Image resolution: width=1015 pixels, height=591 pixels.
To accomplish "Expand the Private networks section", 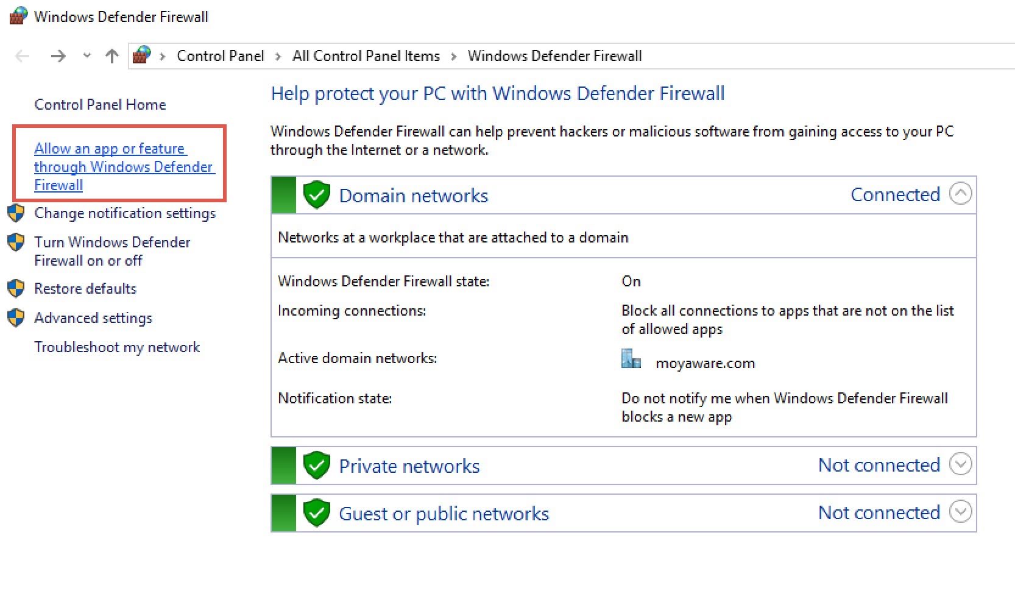I will pos(960,465).
